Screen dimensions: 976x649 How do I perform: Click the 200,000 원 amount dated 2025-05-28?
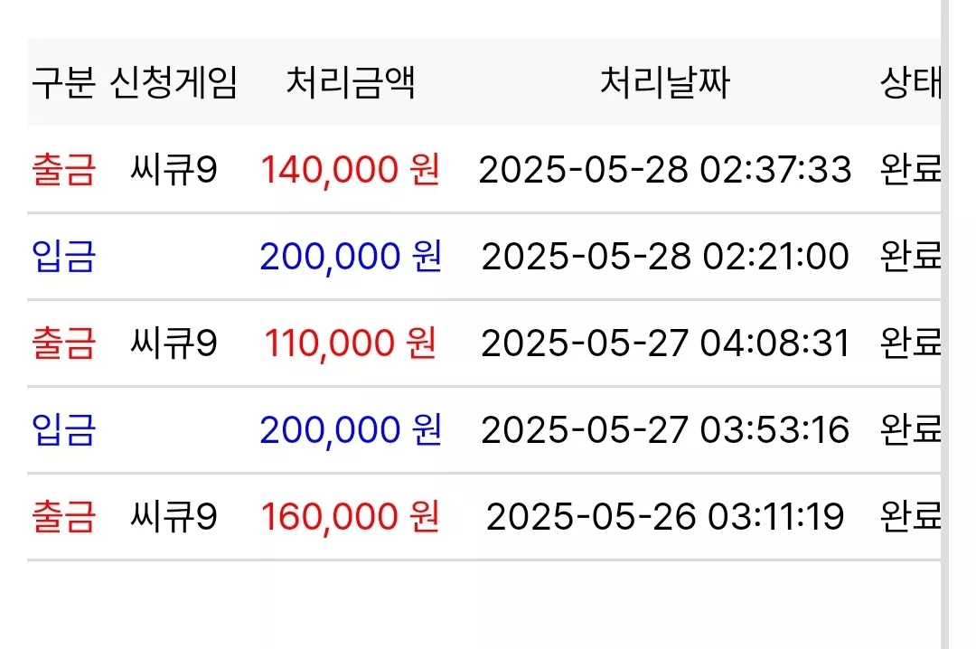click(x=351, y=256)
